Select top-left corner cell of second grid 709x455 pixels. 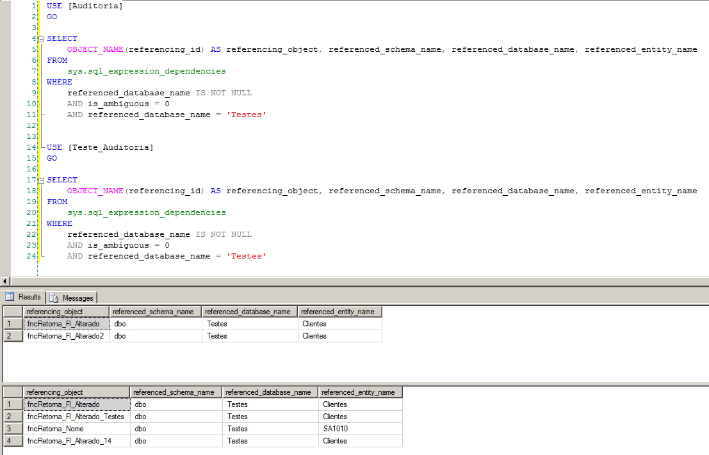[x=13, y=392]
